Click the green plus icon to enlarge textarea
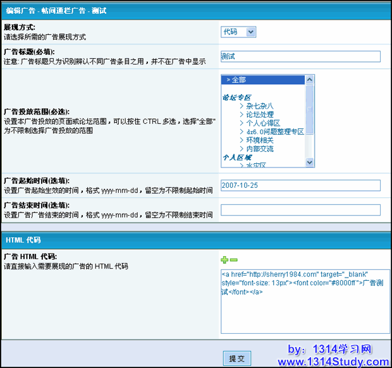392x368 pixels. (x=224, y=260)
